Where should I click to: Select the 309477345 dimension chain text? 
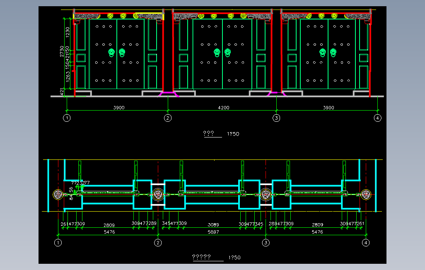pyautogui.click(x=251, y=224)
